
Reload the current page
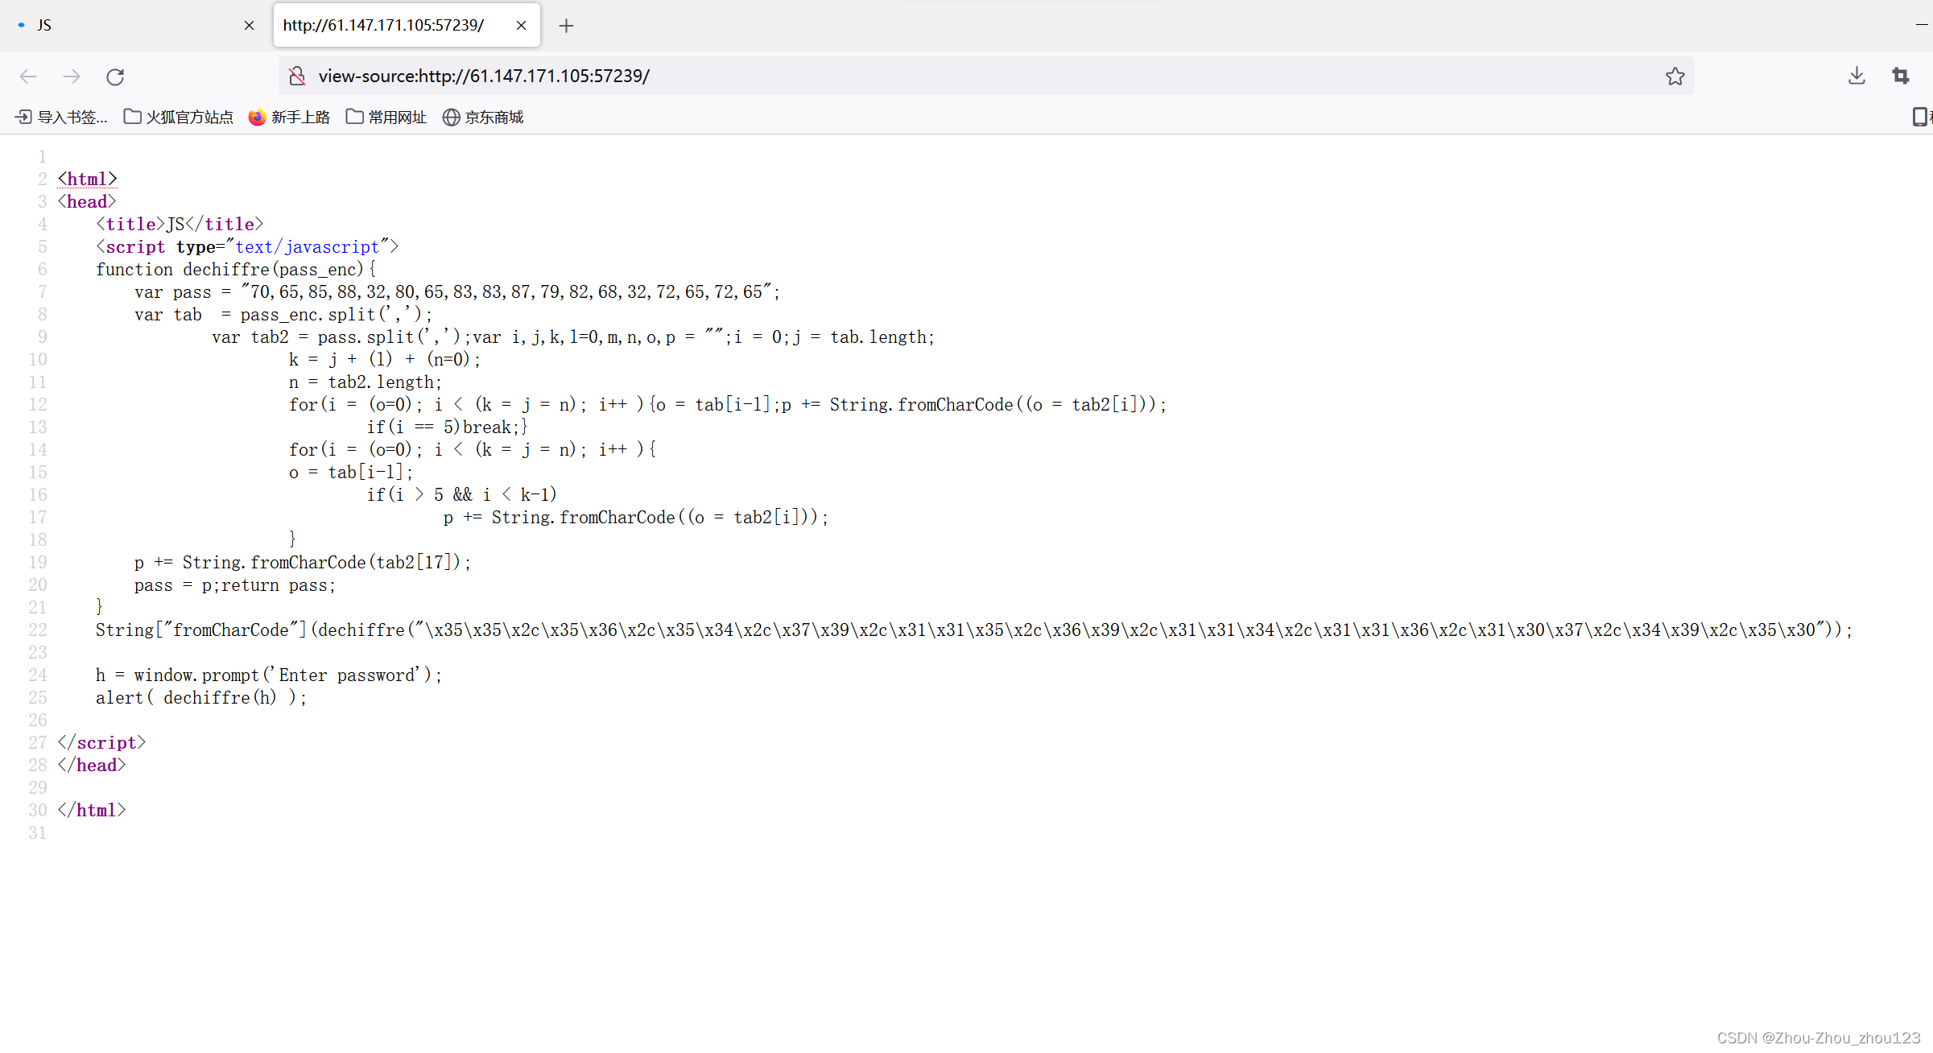tap(115, 76)
